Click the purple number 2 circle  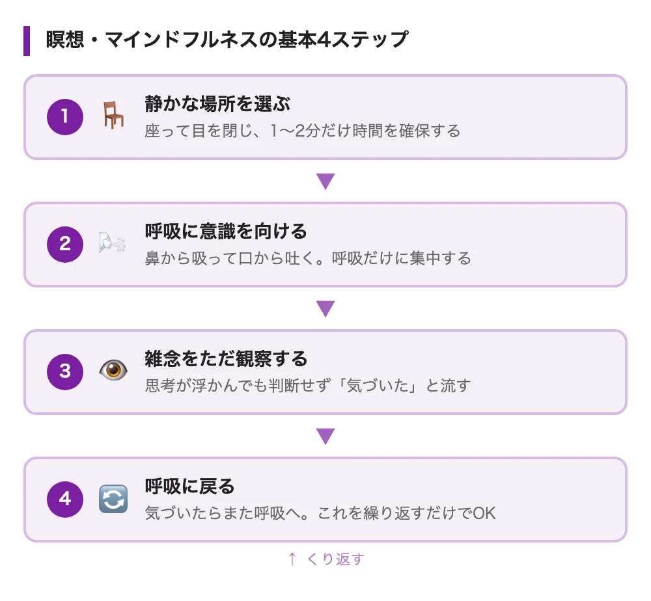coord(65,244)
